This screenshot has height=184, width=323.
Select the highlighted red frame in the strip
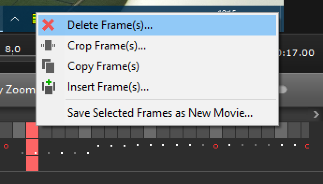click(32, 130)
